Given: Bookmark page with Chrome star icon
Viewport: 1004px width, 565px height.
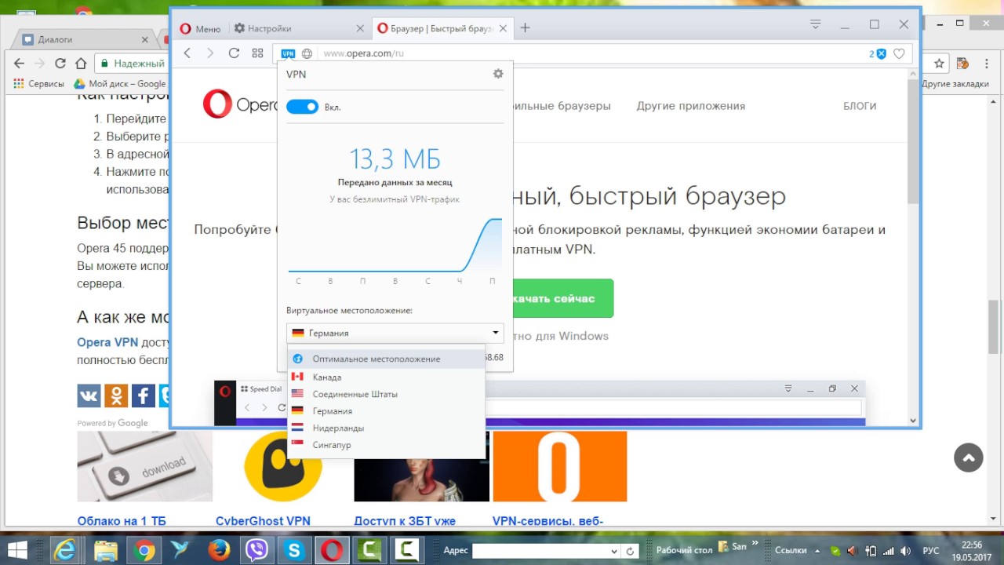Looking at the screenshot, I should (940, 64).
